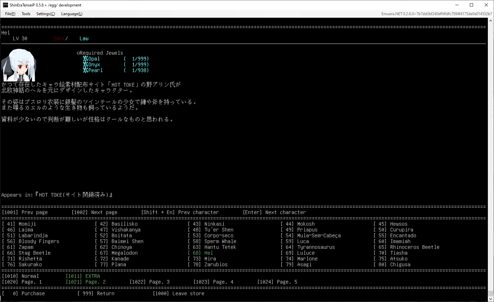Switch to the [1011] EXTRA category
The width and height of the screenshot is (494, 302).
[83, 276]
